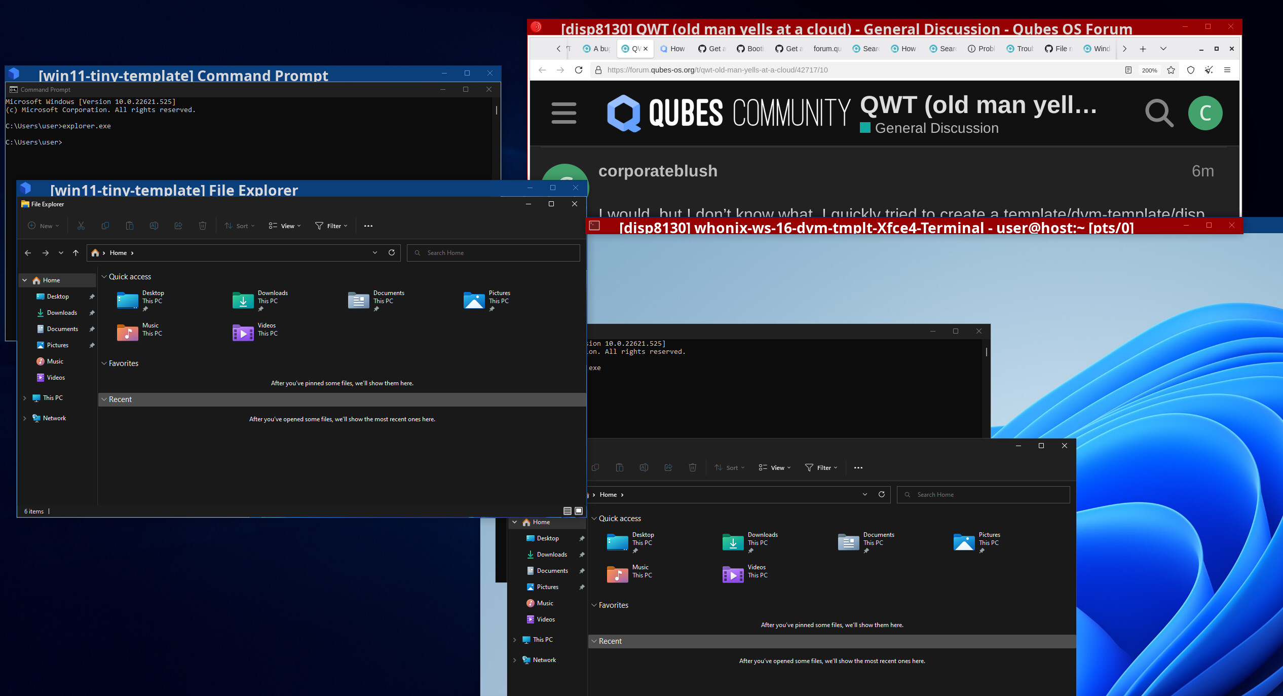Open the View dropdown in the Whonix window's File Explorer
The image size is (1283, 696).
775,468
